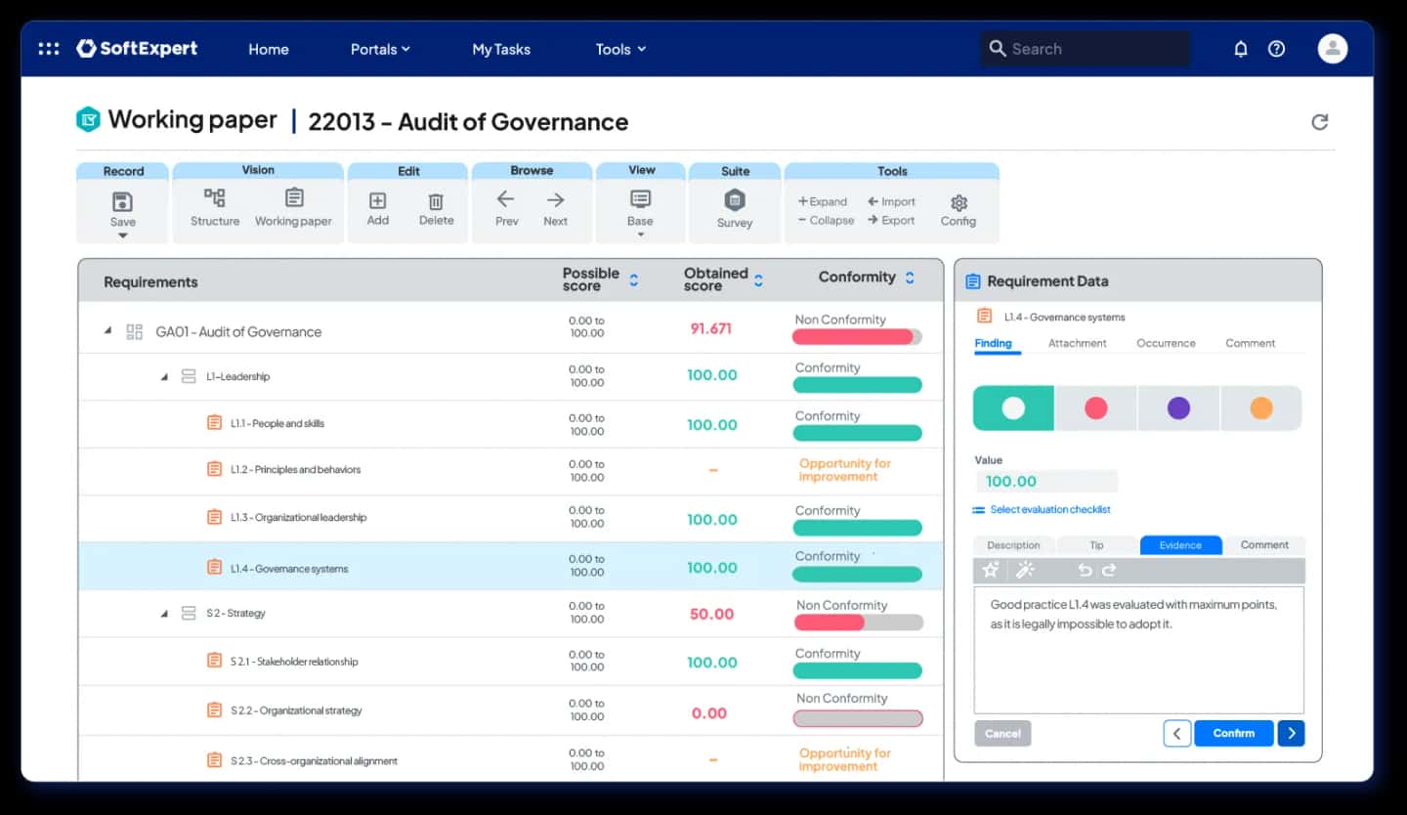Click Select evaluation checklist link

pyautogui.click(x=1042, y=509)
